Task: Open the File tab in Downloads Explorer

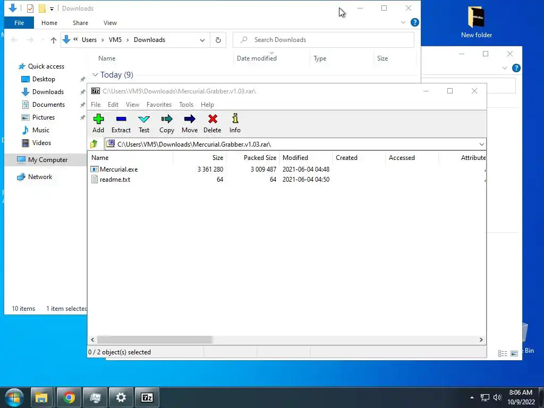Action: click(19, 23)
